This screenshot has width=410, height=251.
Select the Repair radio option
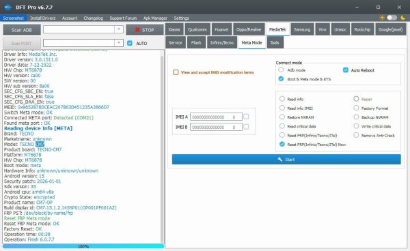pyautogui.click(x=356, y=99)
